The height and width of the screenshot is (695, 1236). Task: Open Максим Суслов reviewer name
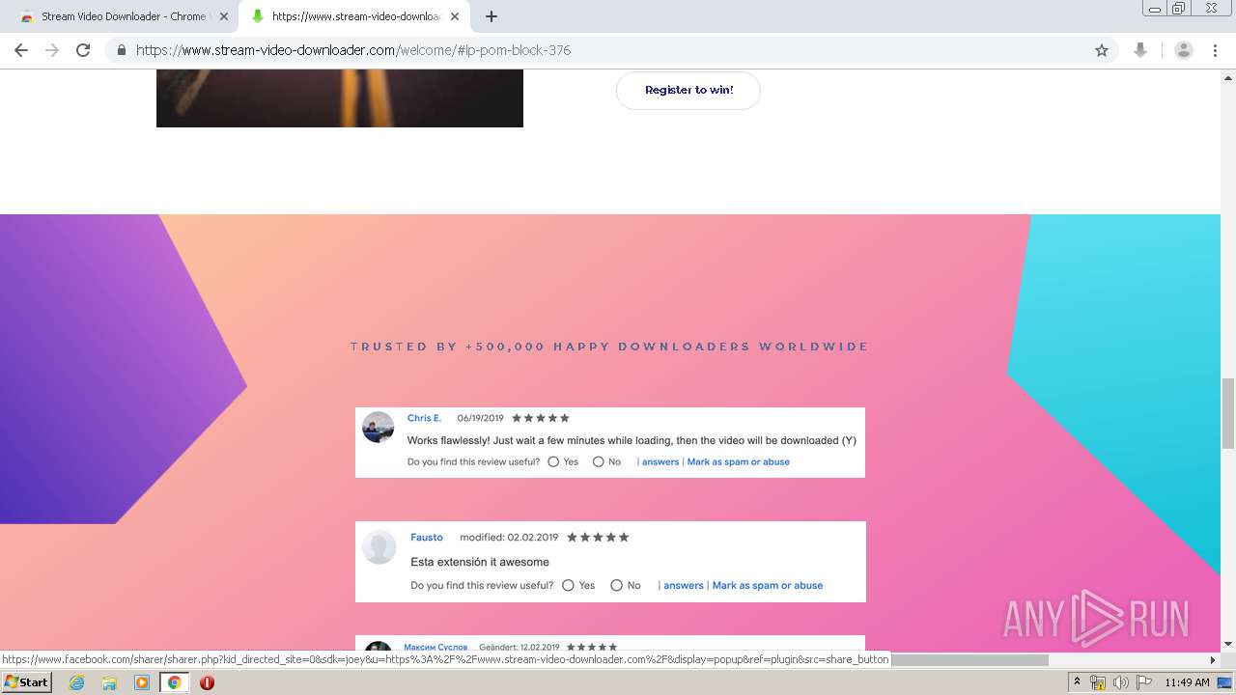coord(435,647)
